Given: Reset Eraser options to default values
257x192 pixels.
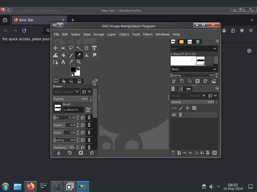Looking at the screenshot, I should coord(92,153).
